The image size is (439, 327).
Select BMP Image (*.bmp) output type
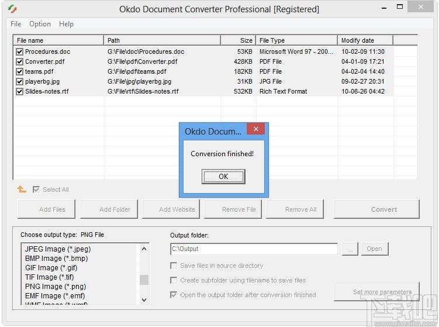(57, 259)
